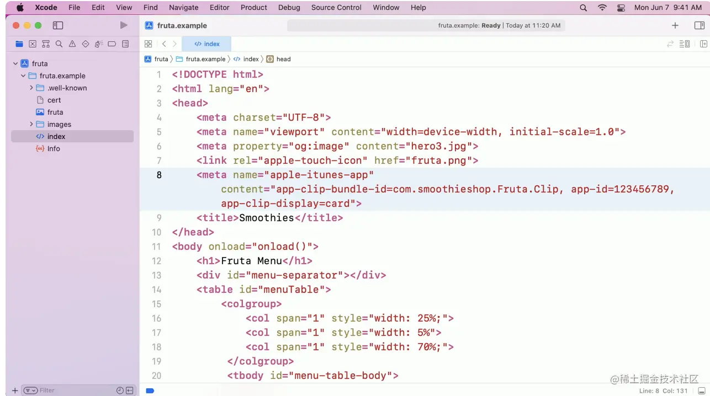Click the activity status bar

pyautogui.click(x=426, y=25)
